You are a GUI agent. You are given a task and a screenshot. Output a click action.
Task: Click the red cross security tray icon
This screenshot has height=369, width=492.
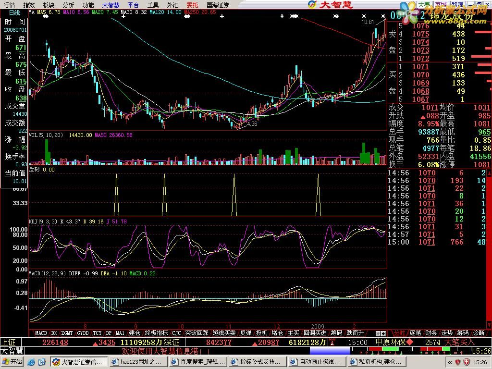point(467,362)
